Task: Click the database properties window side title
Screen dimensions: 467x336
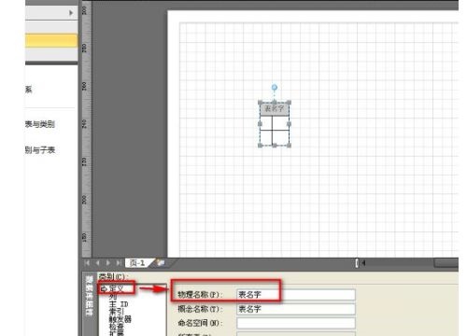Action: point(90,296)
